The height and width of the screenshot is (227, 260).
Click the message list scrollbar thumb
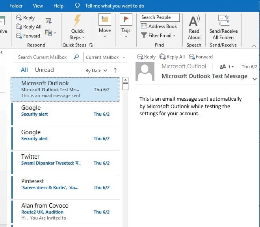click(x=125, y=86)
